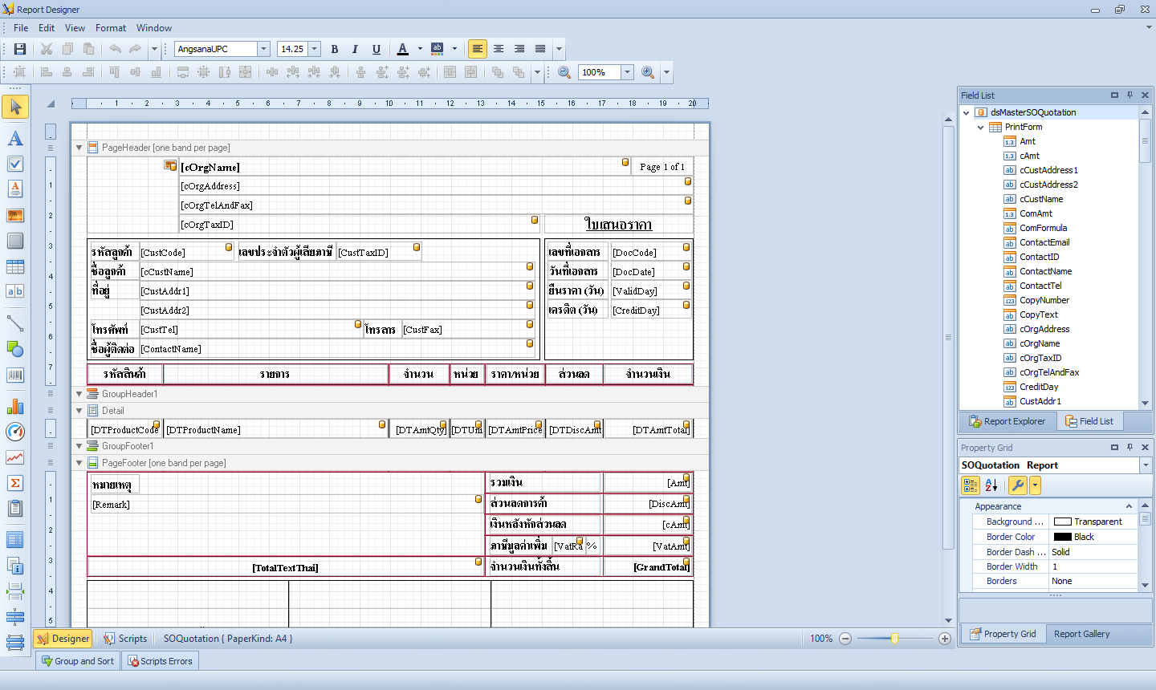
Task: Click the Cut scissors icon
Action: click(47, 49)
